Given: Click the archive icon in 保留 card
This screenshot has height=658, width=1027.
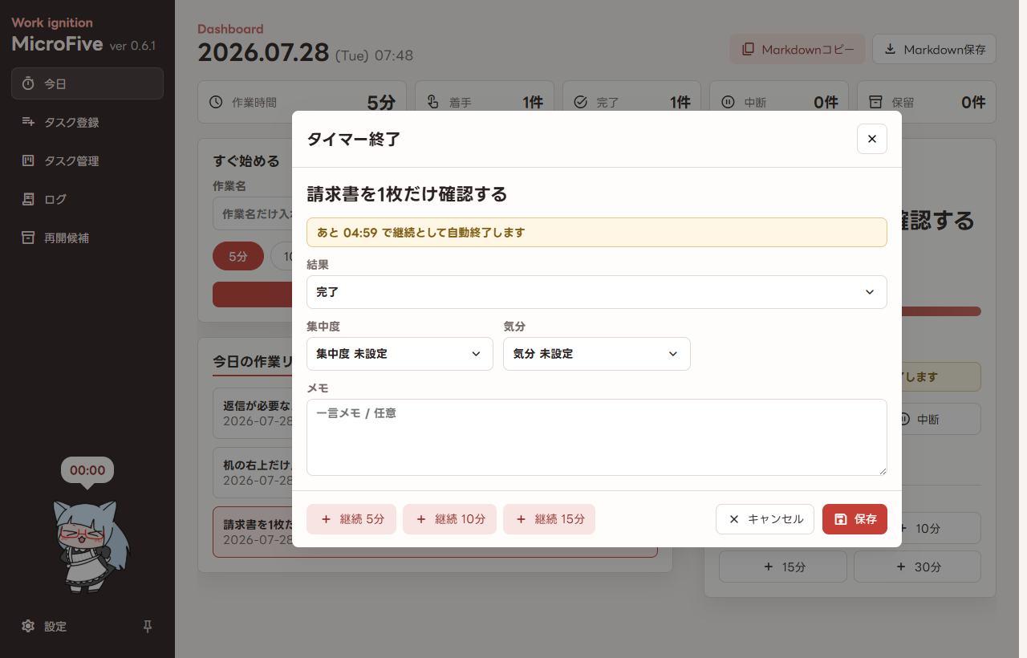Looking at the screenshot, I should point(876,102).
